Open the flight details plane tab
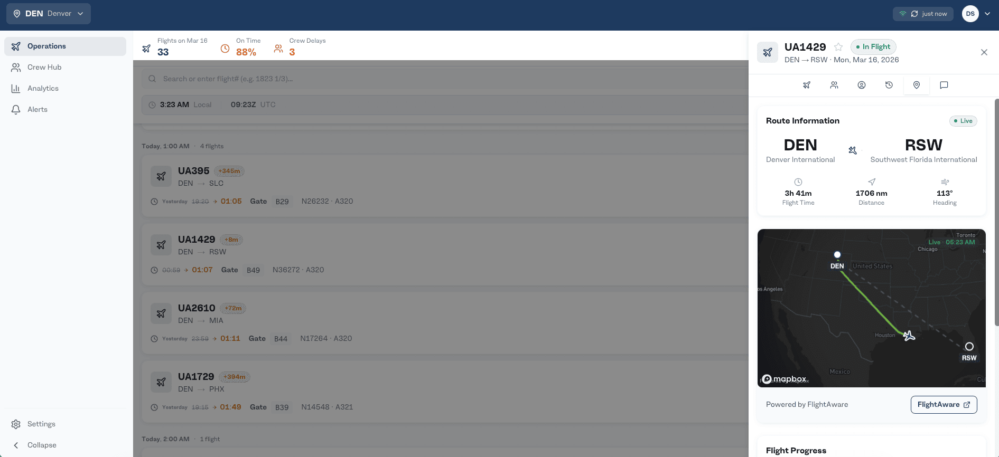 tap(807, 85)
